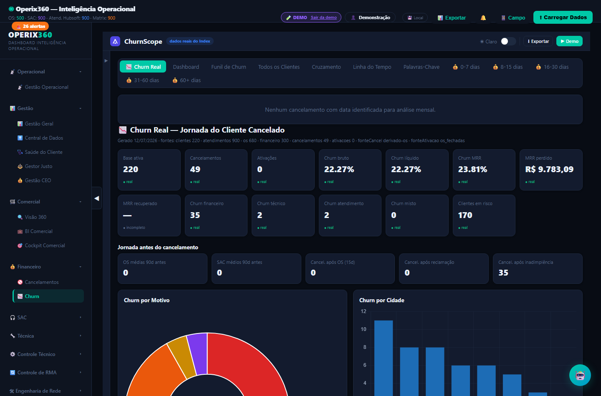
Task: Select the 0-7 dias tab
Action: click(466, 67)
